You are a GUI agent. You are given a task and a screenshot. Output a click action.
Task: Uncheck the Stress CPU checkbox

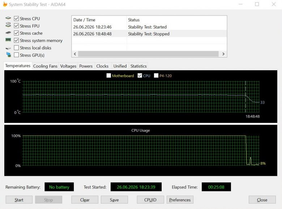click(x=16, y=18)
